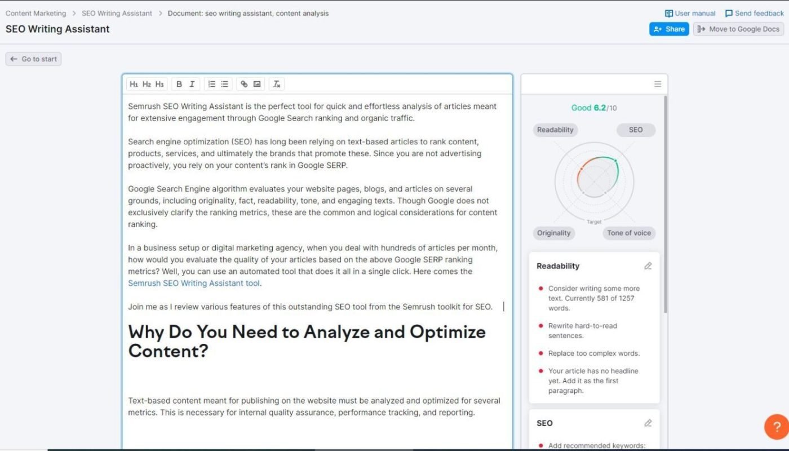Select the SEO score chip

(x=636, y=130)
